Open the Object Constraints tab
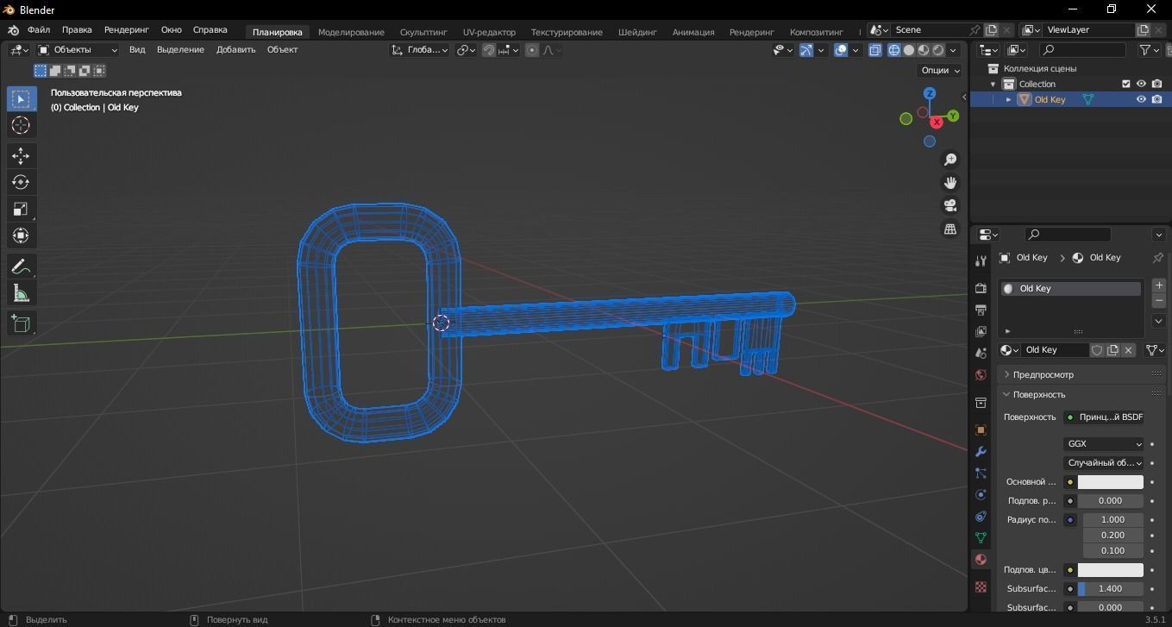This screenshot has width=1172, height=627. 981,517
